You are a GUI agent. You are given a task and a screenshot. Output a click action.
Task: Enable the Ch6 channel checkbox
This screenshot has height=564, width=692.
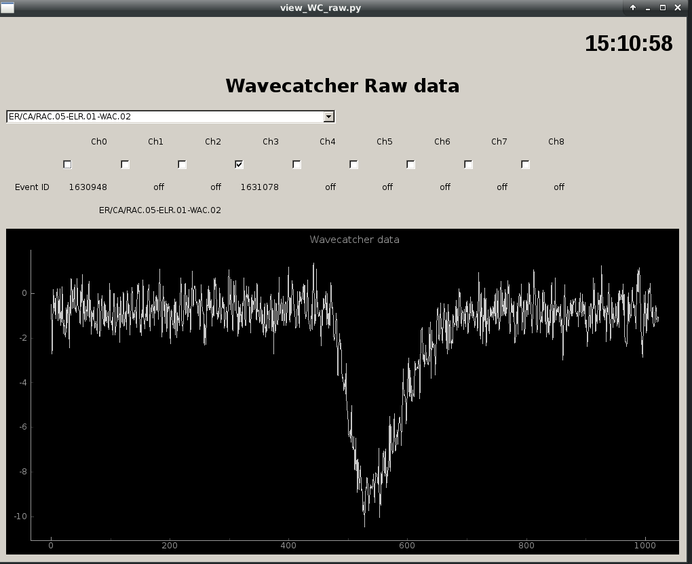point(410,164)
